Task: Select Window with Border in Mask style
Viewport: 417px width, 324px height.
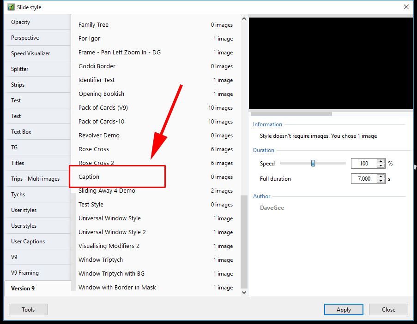Action: pos(156,287)
